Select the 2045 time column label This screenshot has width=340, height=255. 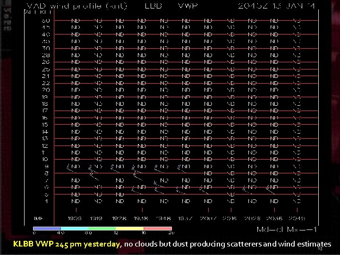pyautogui.click(x=297, y=218)
